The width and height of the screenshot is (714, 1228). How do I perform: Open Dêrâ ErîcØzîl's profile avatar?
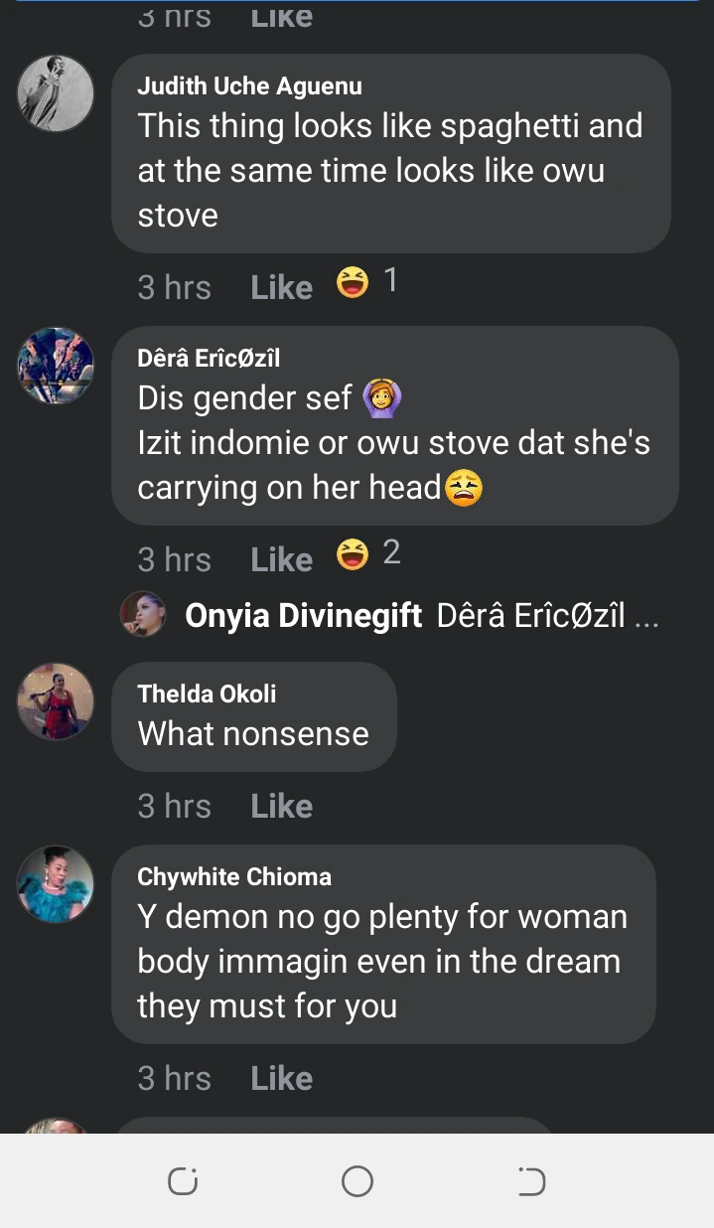56,366
